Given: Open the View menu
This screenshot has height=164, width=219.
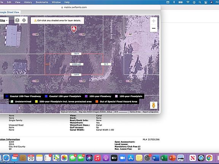Looking at the screenshot, I should tap(17, 2).
